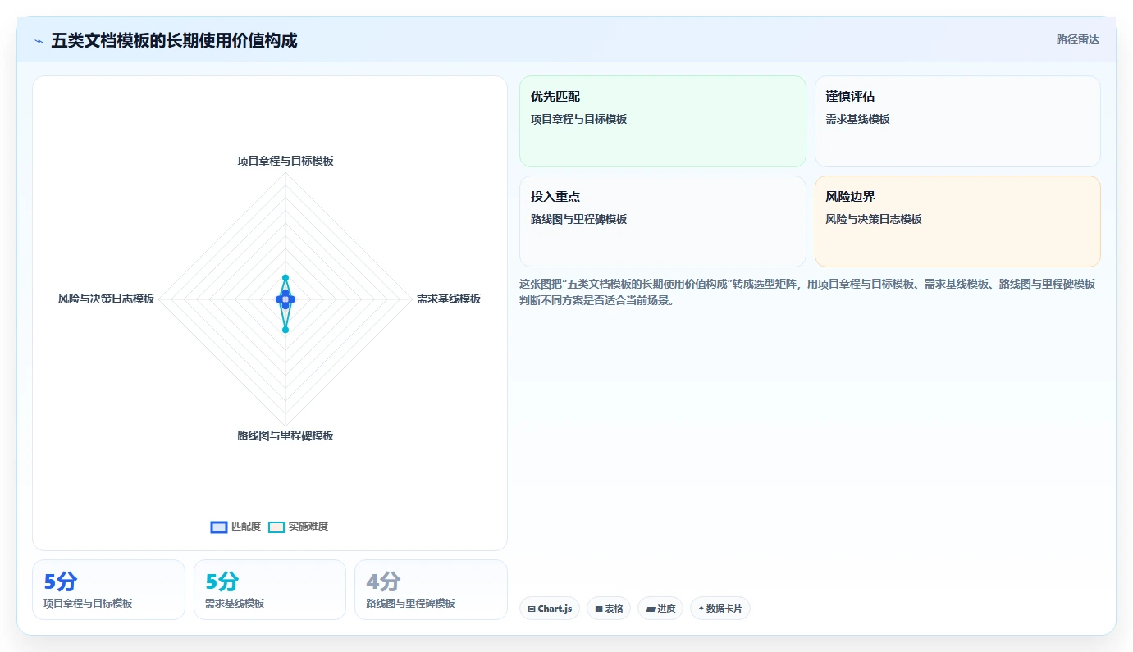The height and width of the screenshot is (652, 1133).
Task: Toggle the 匹配度 dataset legend label
Action: click(246, 527)
